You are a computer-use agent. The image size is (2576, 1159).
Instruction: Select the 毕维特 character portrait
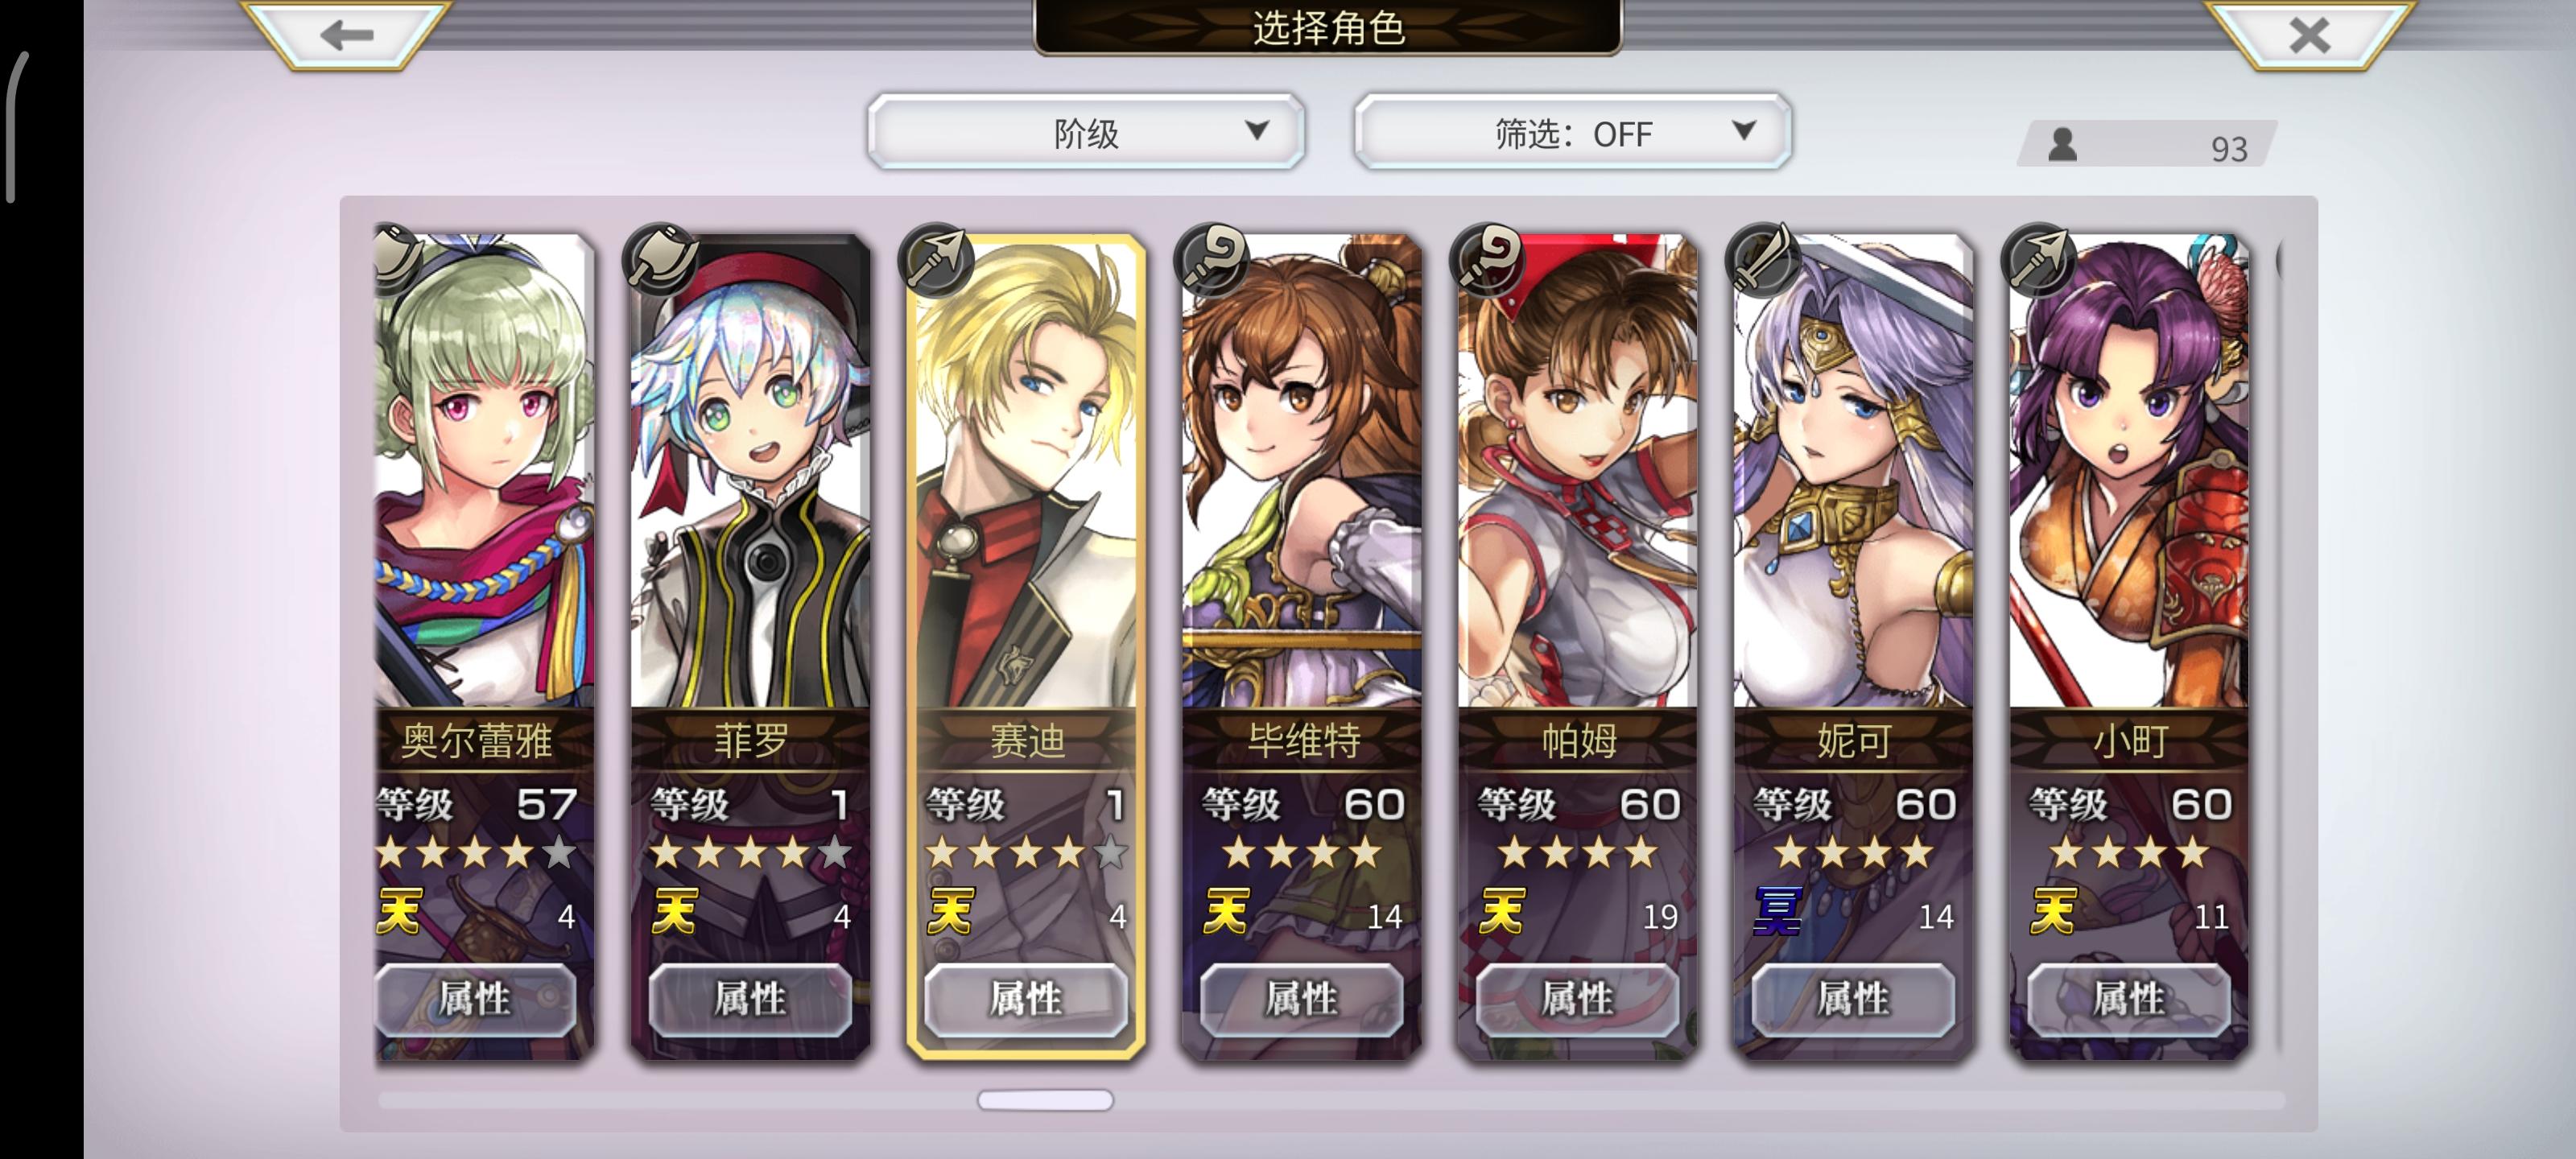coord(1301,471)
